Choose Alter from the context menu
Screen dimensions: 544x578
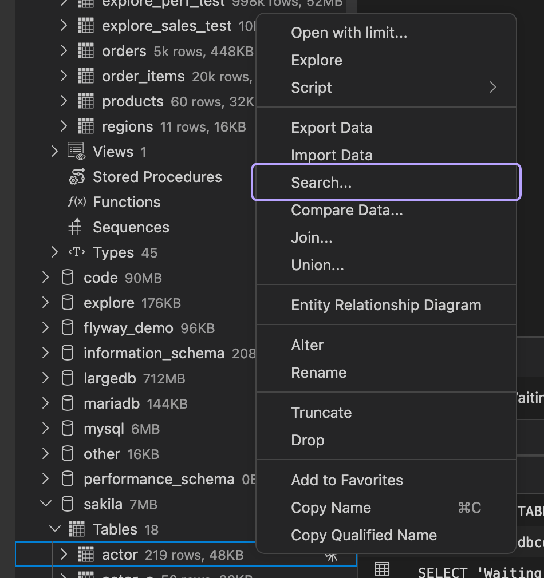(386, 345)
